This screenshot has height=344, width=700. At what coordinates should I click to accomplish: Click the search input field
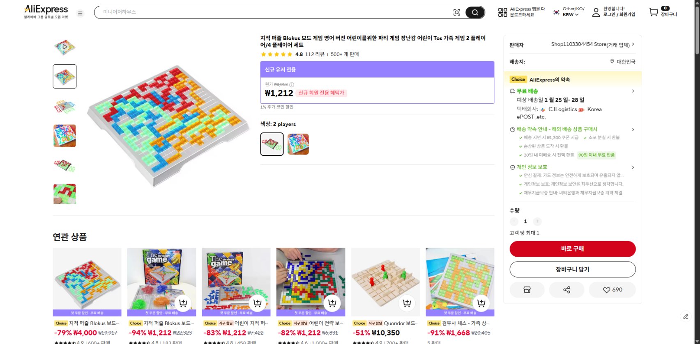click(x=271, y=12)
